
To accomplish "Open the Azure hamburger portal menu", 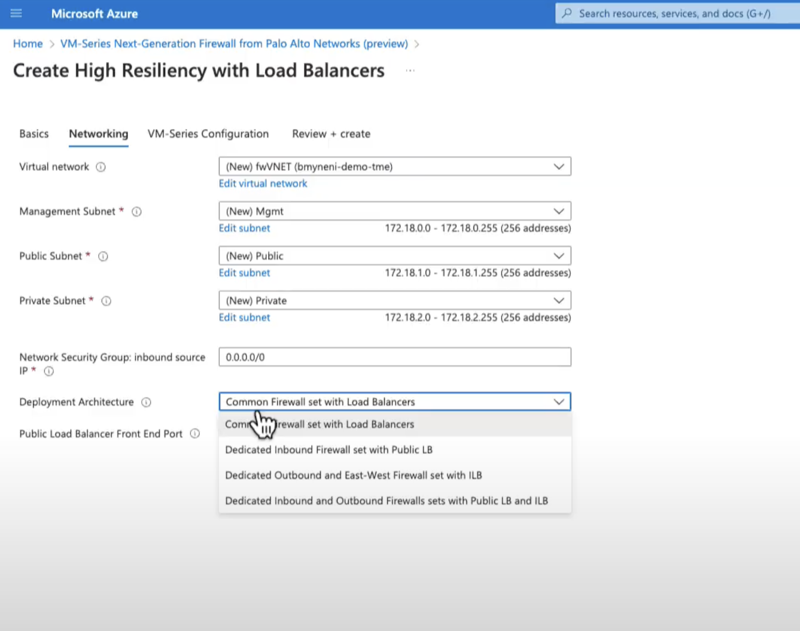I will (x=16, y=13).
